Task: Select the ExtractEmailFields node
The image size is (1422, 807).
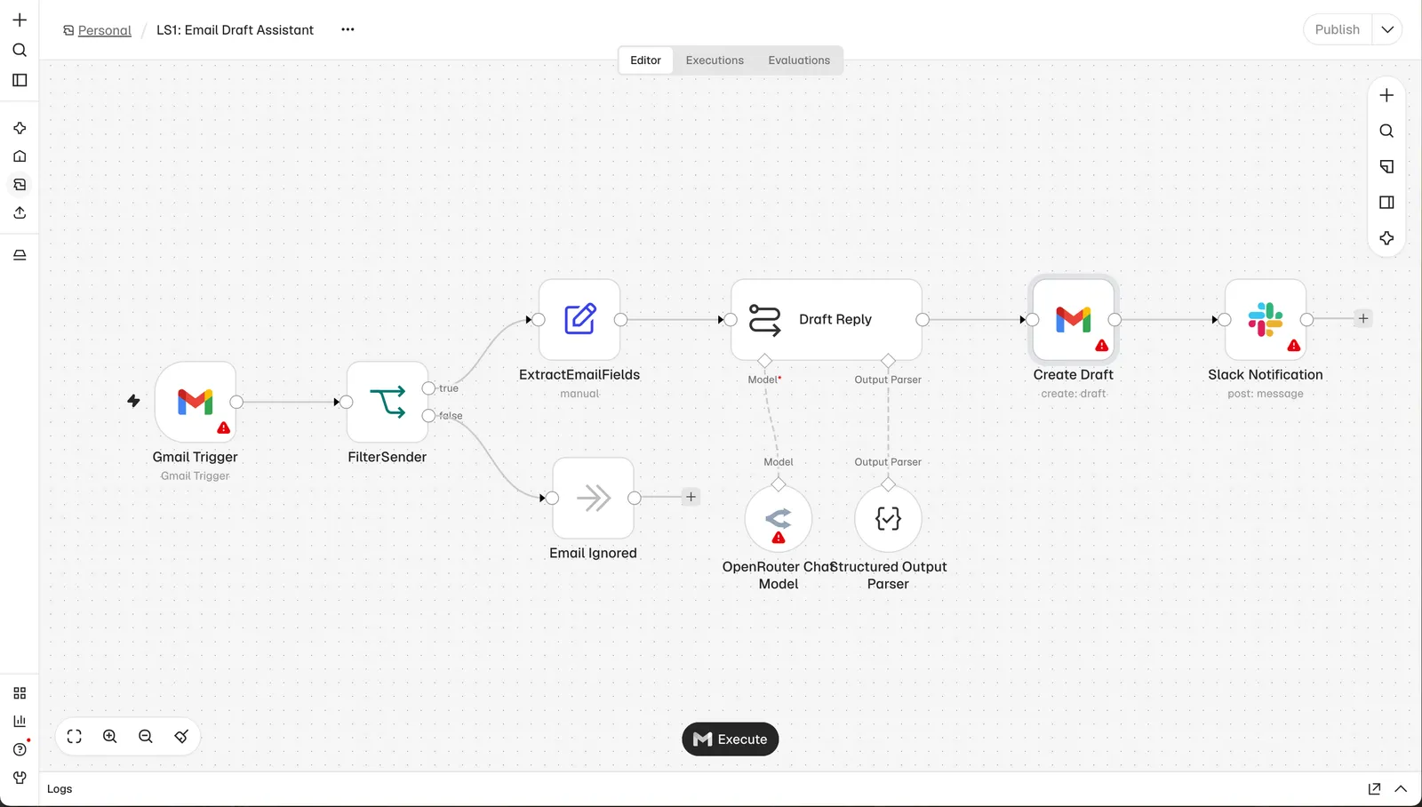Action: [x=579, y=319]
